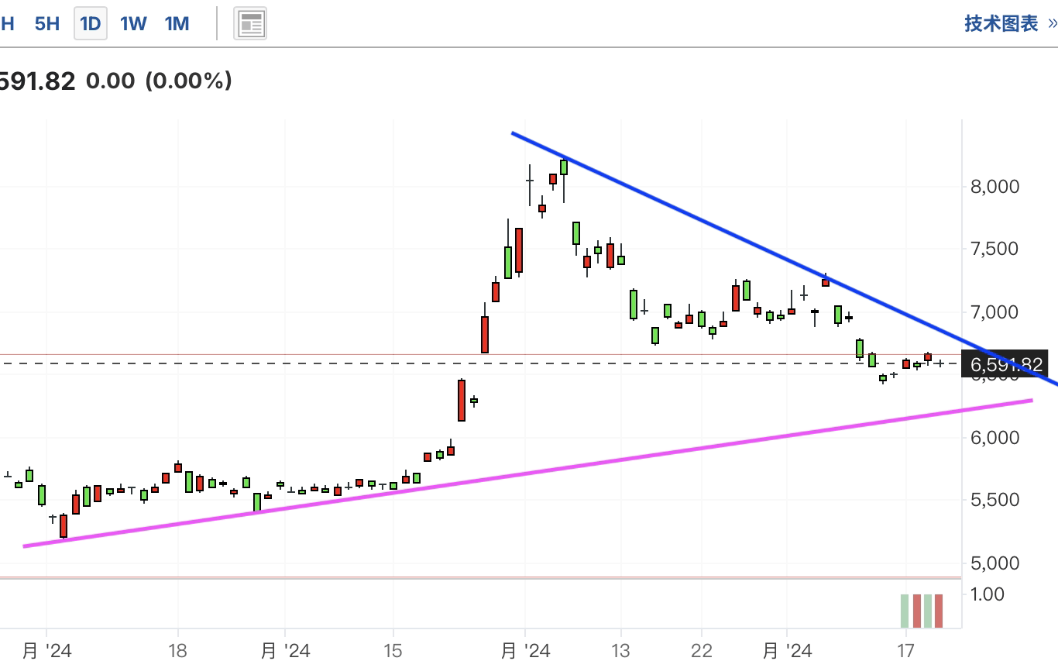Click the 5,500 price axis label
Image resolution: width=1058 pixels, height=668 pixels.
coord(994,500)
